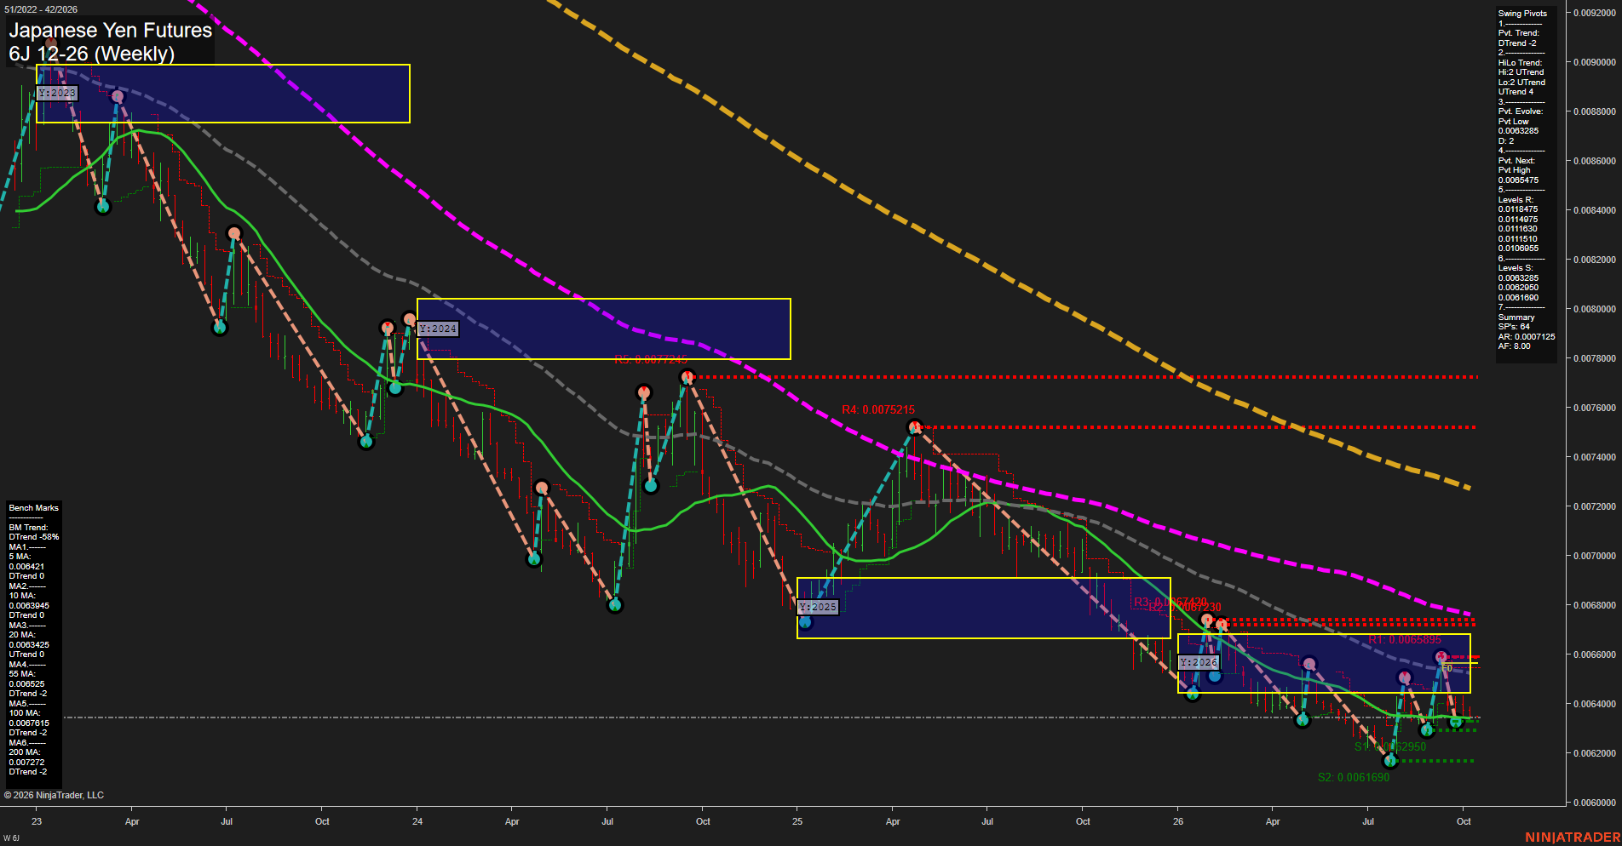Select Pvt Low value 0.0063285 under Pvt. Evolve
The image size is (1622, 846).
point(1518,131)
